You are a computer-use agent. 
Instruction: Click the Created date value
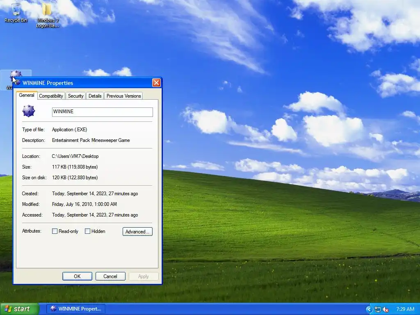click(x=95, y=194)
